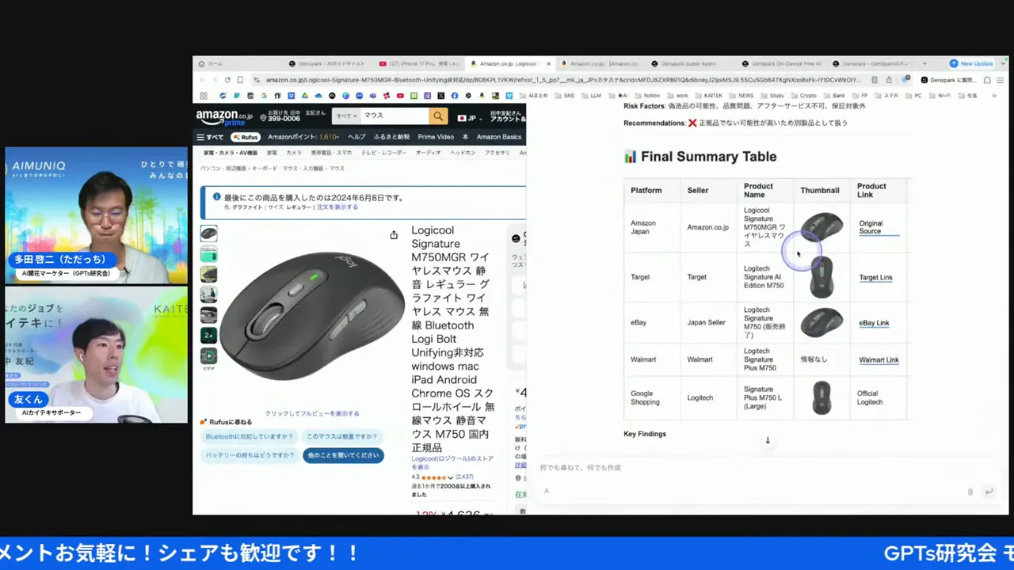Viewport: 1014px width, 570px height.
Task: Expand the すべて search category dropdown
Action: 345,116
